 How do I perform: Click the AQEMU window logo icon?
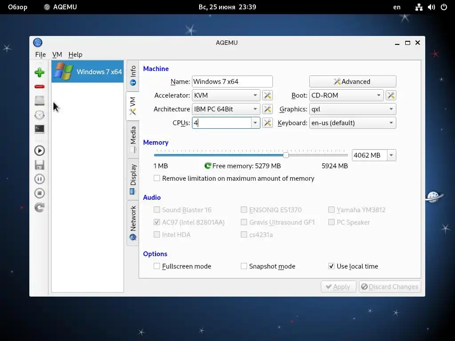coord(38,43)
